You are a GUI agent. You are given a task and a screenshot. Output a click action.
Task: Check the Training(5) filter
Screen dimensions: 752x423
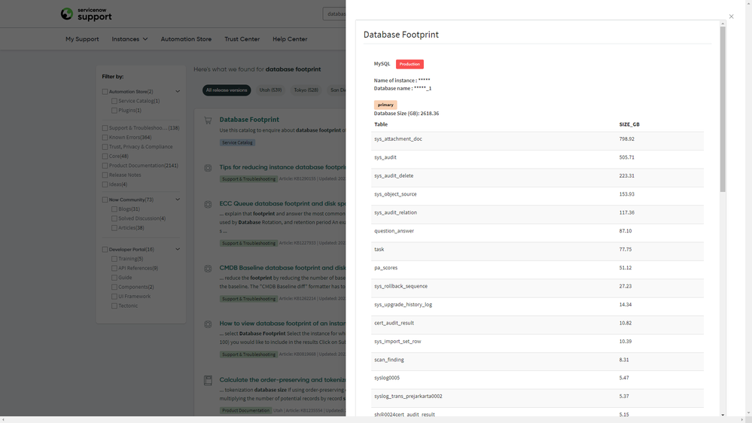pos(114,259)
